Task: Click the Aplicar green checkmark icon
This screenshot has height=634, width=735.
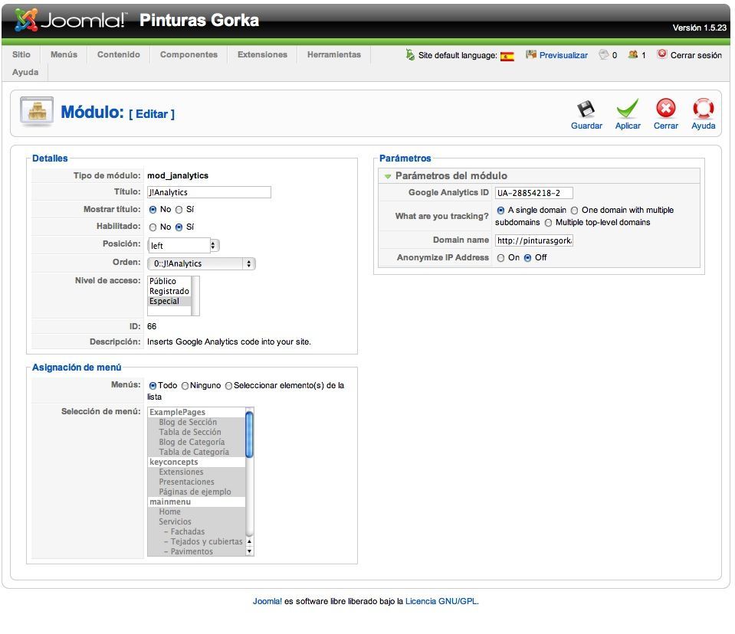Action: [x=627, y=108]
